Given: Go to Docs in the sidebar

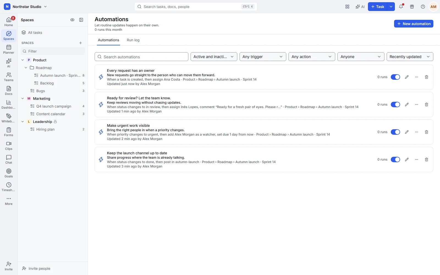Looking at the screenshot, I should tap(9, 90).
